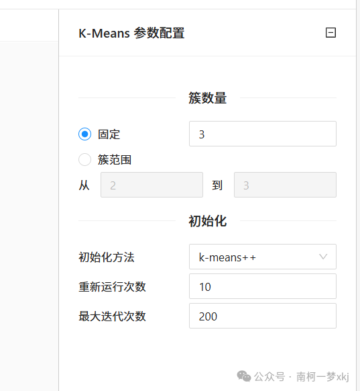
Task: Click the 初始化方法 label
Action: pos(107,257)
